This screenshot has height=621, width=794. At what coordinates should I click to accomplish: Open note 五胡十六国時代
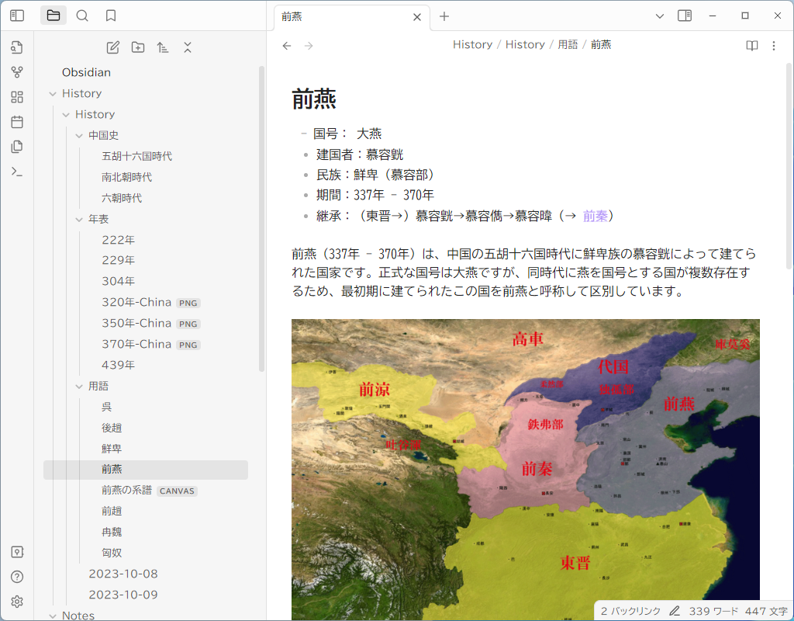click(x=136, y=156)
